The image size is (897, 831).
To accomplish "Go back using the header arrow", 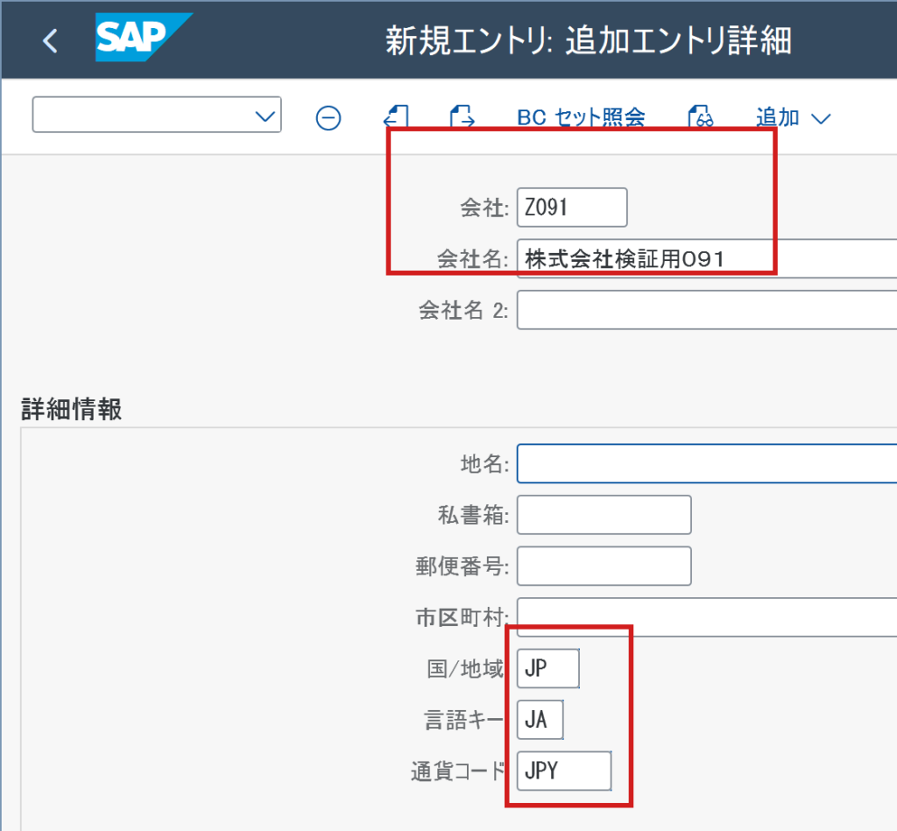I will point(50,40).
